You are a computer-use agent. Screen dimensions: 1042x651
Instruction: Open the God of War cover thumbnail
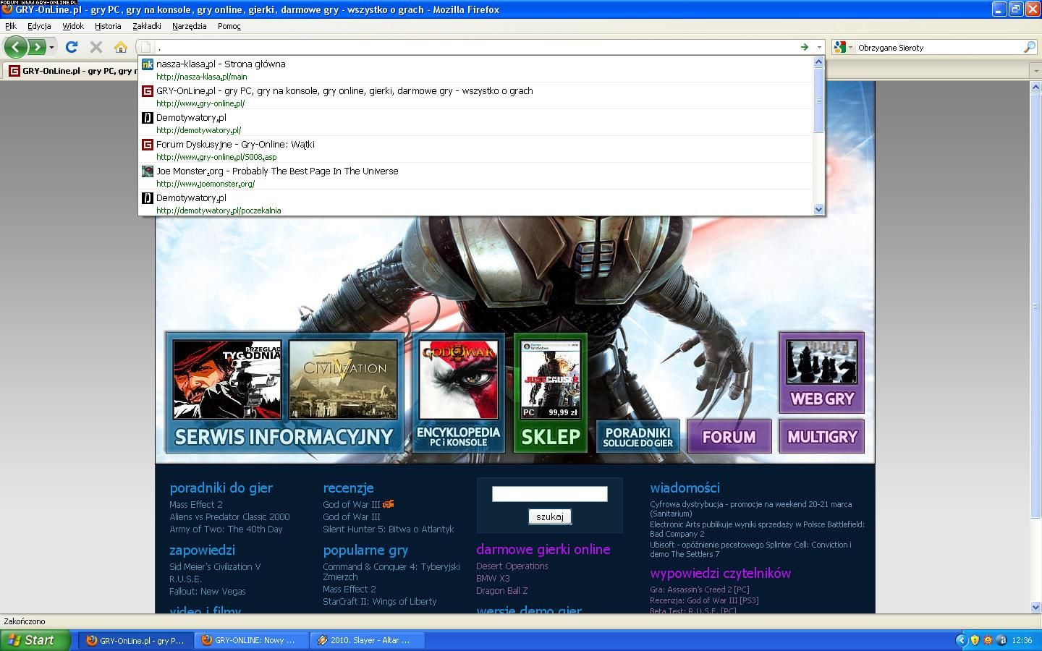coord(459,380)
